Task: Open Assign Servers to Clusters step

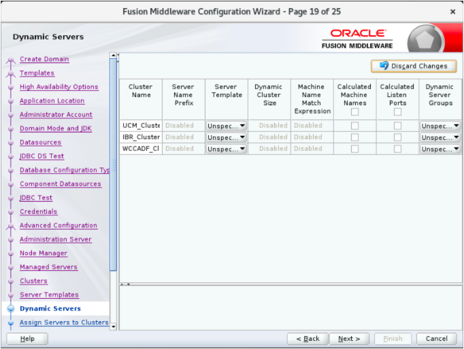Action: [64, 323]
